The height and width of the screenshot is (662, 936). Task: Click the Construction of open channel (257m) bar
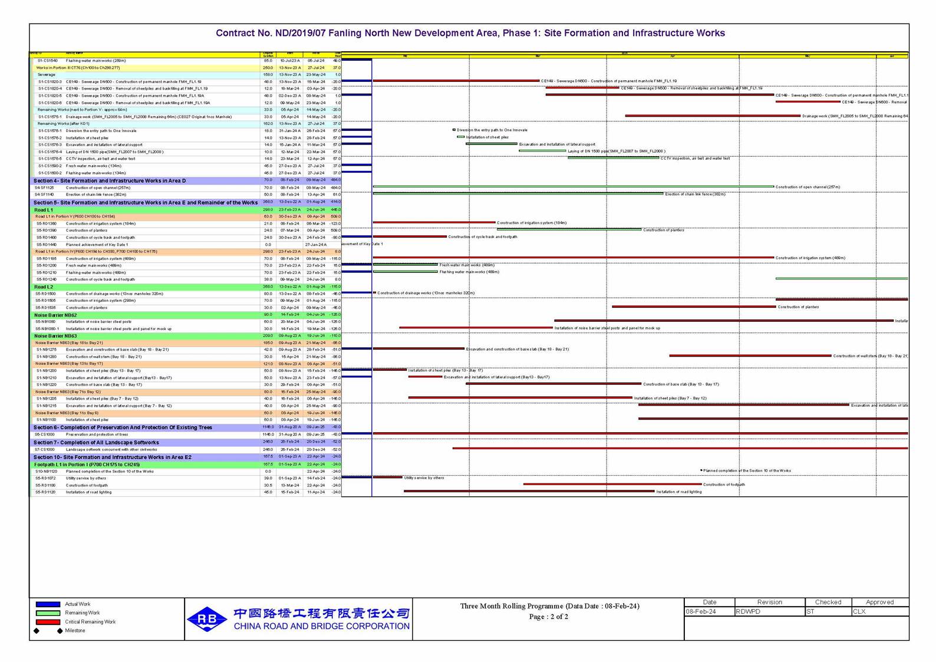pos(573,187)
